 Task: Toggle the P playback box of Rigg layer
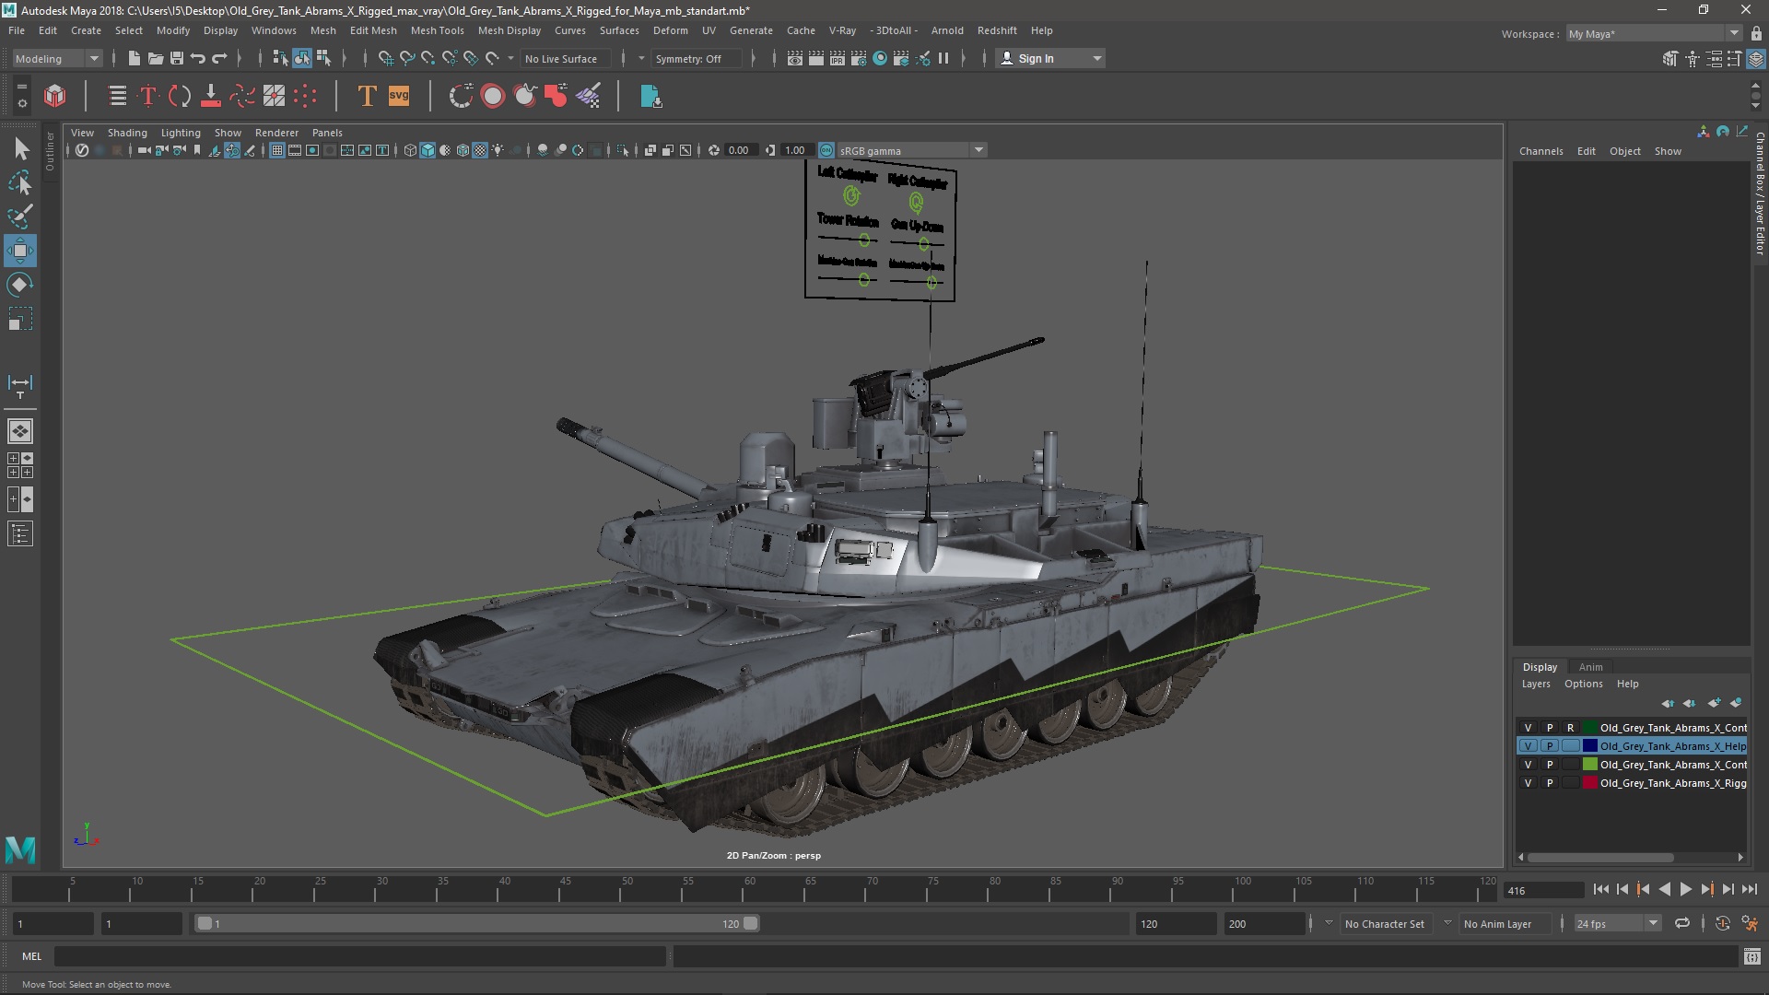(1550, 783)
